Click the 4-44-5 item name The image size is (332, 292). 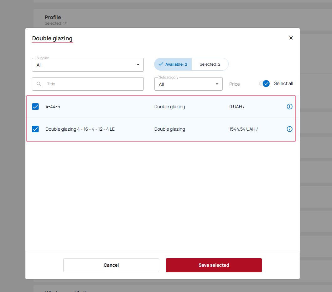pyautogui.click(x=53, y=107)
